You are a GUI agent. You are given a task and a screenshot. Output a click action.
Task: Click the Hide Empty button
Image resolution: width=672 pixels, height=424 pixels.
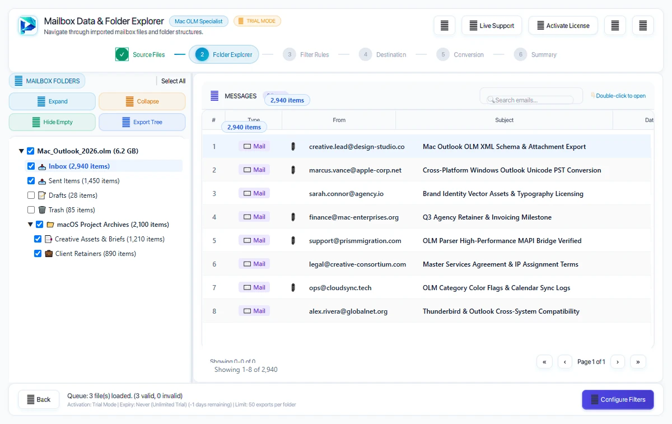52,122
